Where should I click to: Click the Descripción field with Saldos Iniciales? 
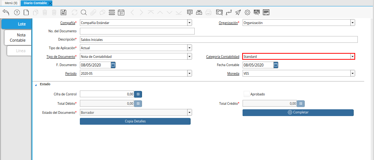[219, 40]
